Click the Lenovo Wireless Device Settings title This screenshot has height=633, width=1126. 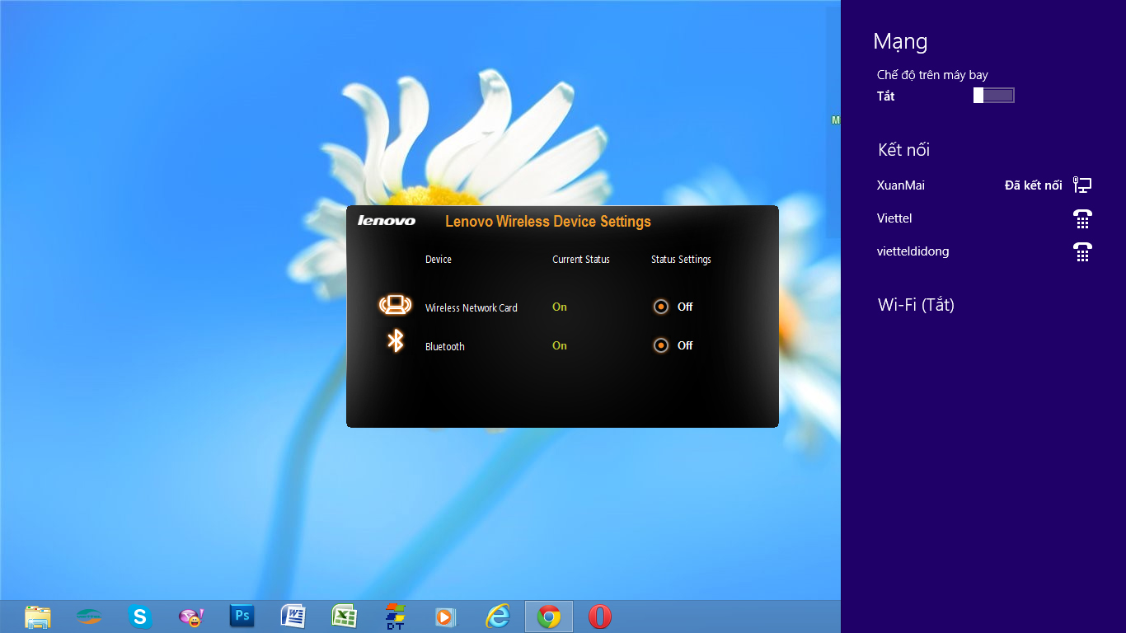[x=548, y=221]
